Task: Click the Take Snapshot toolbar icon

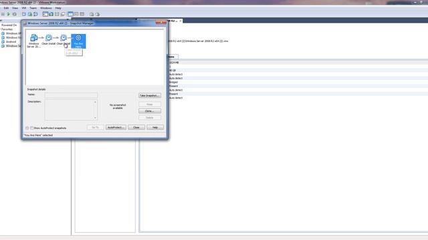Action: coord(24,14)
